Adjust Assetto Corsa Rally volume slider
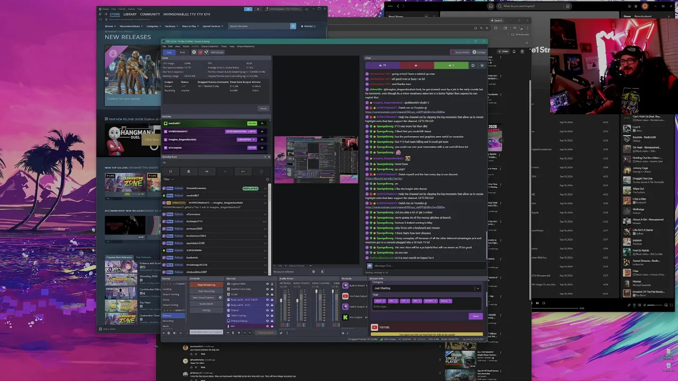 316,291
